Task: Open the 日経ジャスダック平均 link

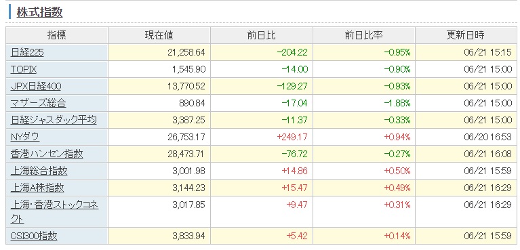Action: point(54,120)
